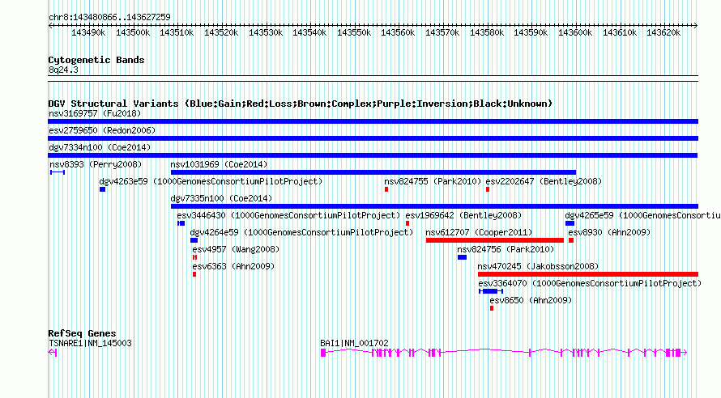The width and height of the screenshot is (721, 398).
Task: Click the 143600k ruler tick label
Action: 575,32
